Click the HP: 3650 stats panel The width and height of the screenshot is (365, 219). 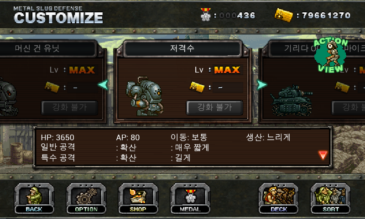point(182,147)
